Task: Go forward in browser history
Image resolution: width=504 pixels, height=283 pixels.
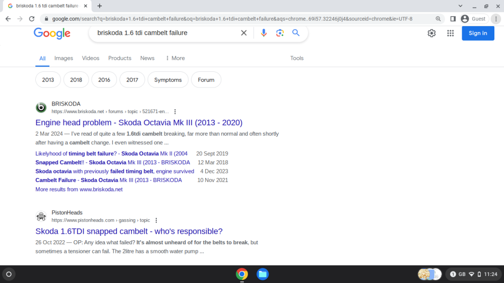Action: click(x=20, y=19)
